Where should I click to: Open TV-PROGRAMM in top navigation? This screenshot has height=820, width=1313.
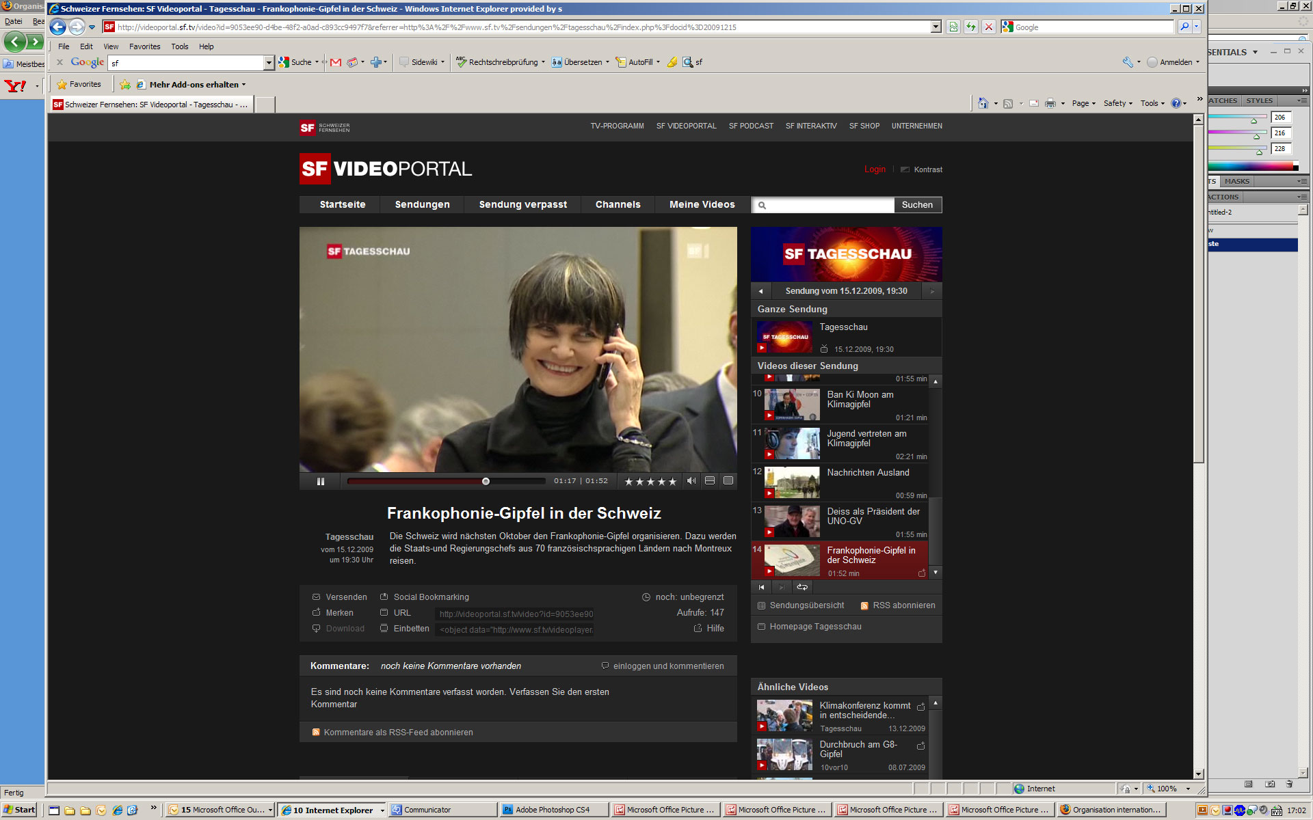617,126
